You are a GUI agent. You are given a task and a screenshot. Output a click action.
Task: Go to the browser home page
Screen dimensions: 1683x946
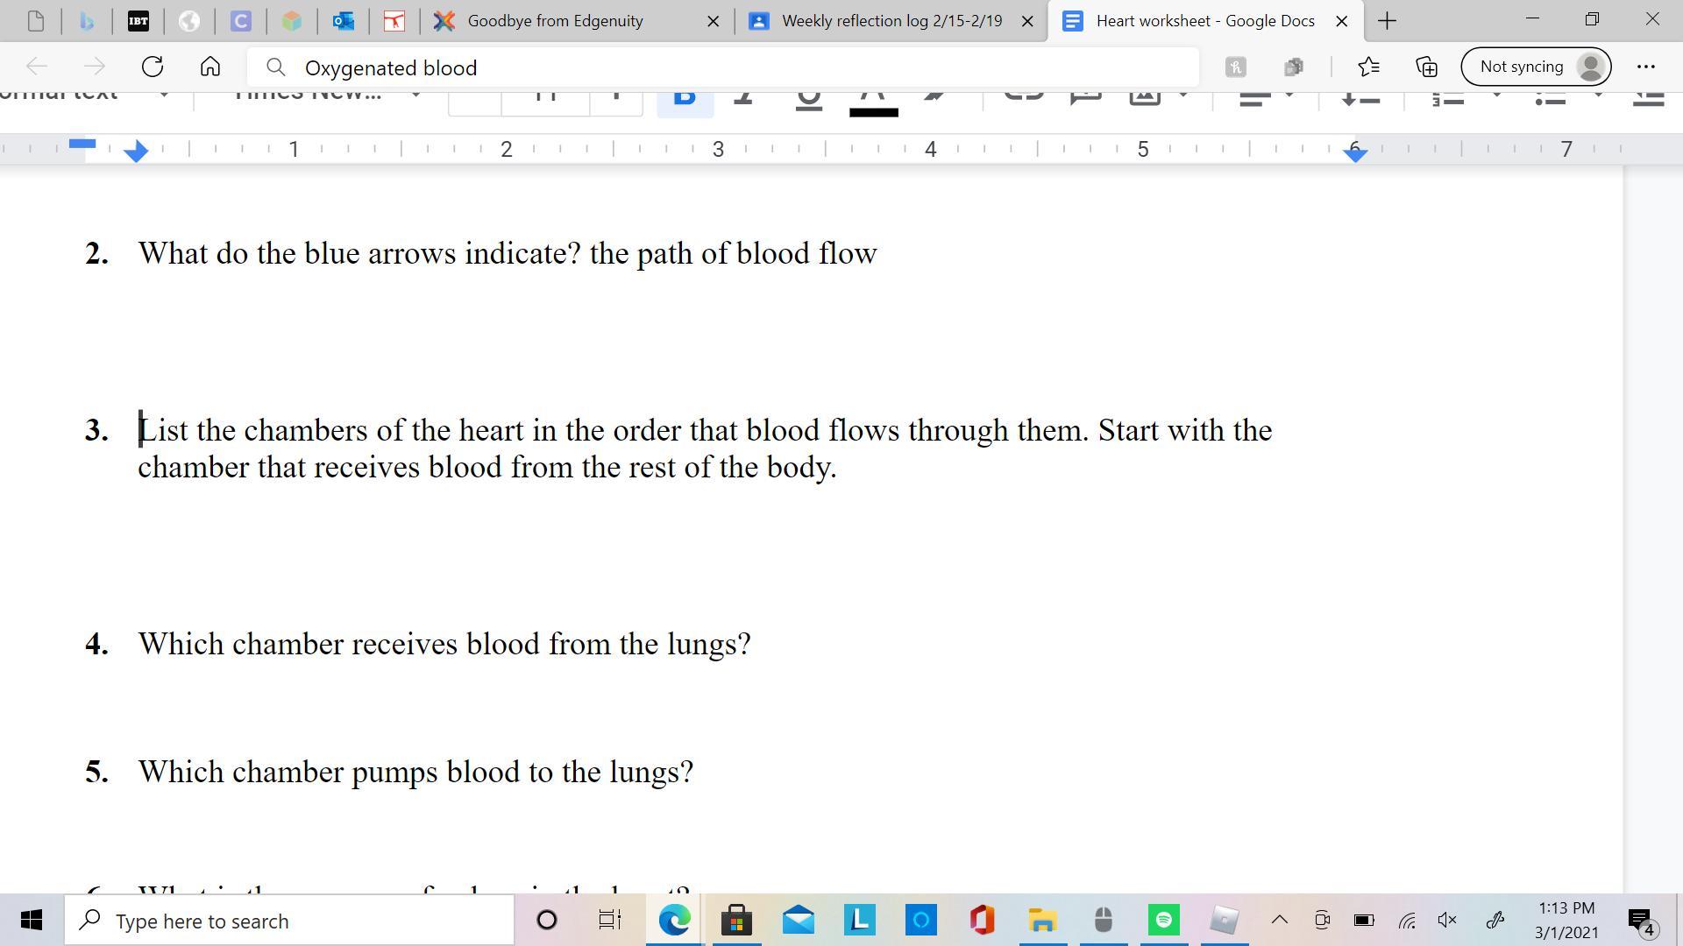click(210, 67)
